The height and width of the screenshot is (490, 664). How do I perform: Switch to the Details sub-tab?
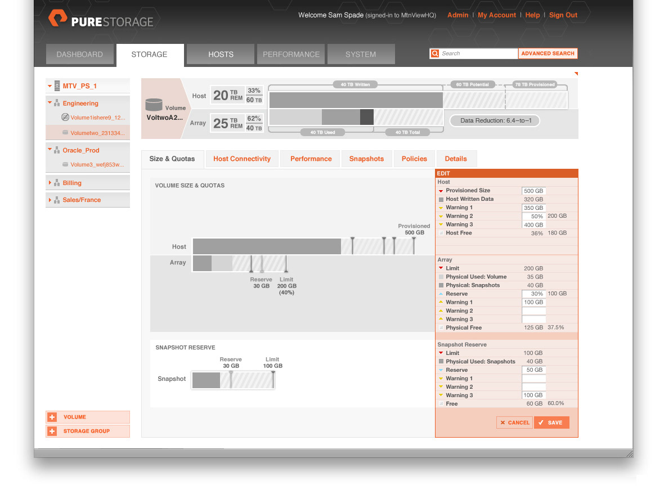(x=456, y=159)
